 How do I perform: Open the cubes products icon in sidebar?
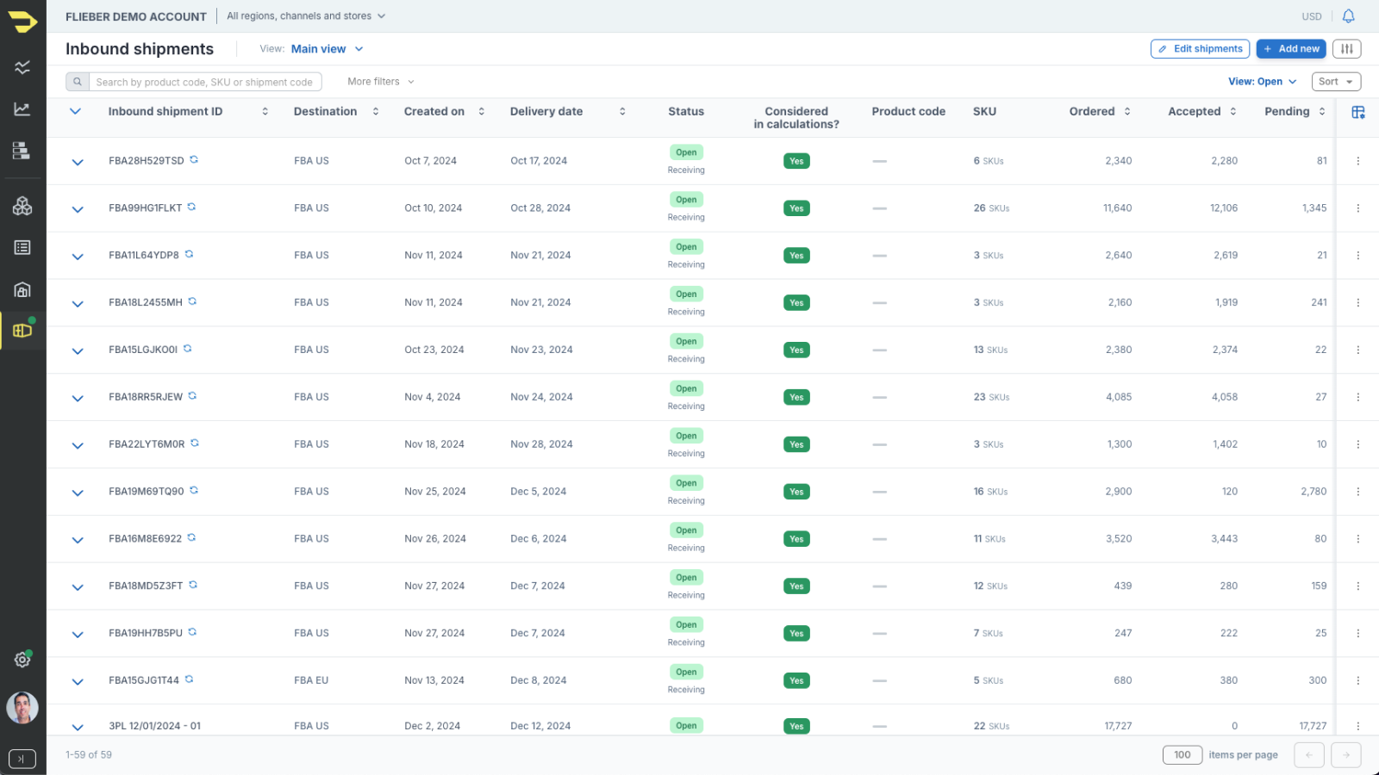click(22, 206)
